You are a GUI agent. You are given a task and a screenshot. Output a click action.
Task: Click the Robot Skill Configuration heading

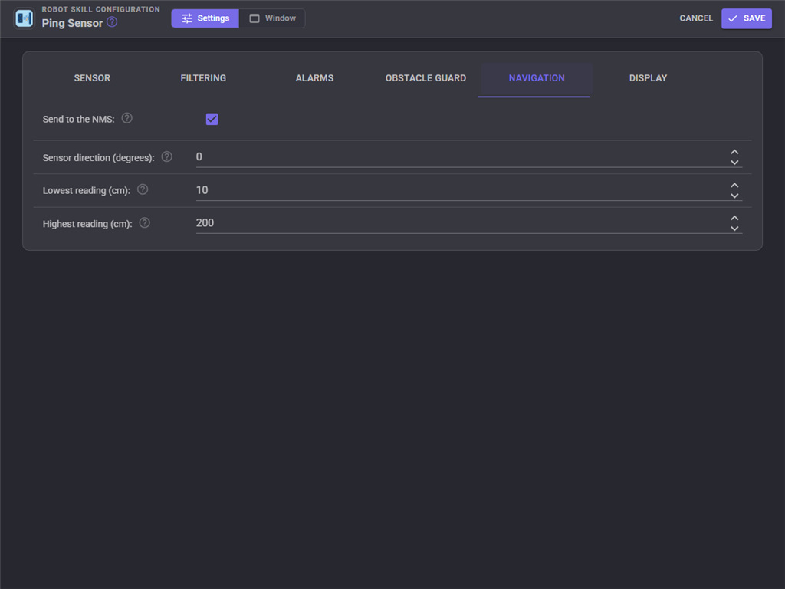100,9
